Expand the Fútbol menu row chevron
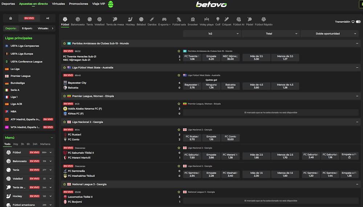This screenshot has height=207, width=363. [x=50, y=153]
